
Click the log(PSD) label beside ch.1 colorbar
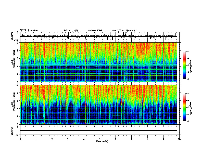point(191,66)
